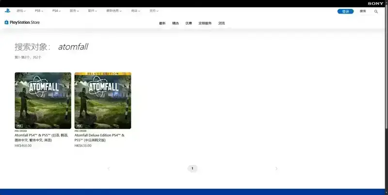Image resolution: width=388 pixels, height=195 pixels.
Task: Open the 定期服务 tab
Action: [x=205, y=23]
